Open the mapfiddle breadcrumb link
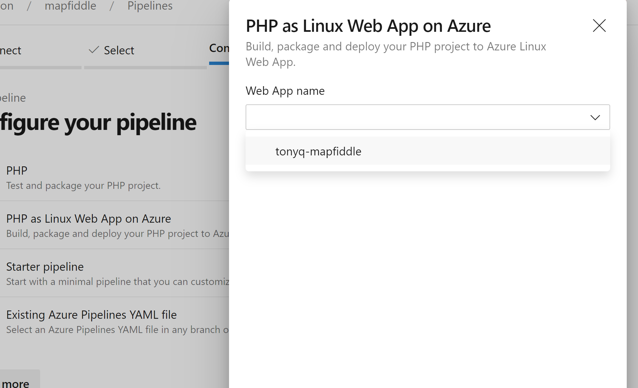 [x=70, y=6]
